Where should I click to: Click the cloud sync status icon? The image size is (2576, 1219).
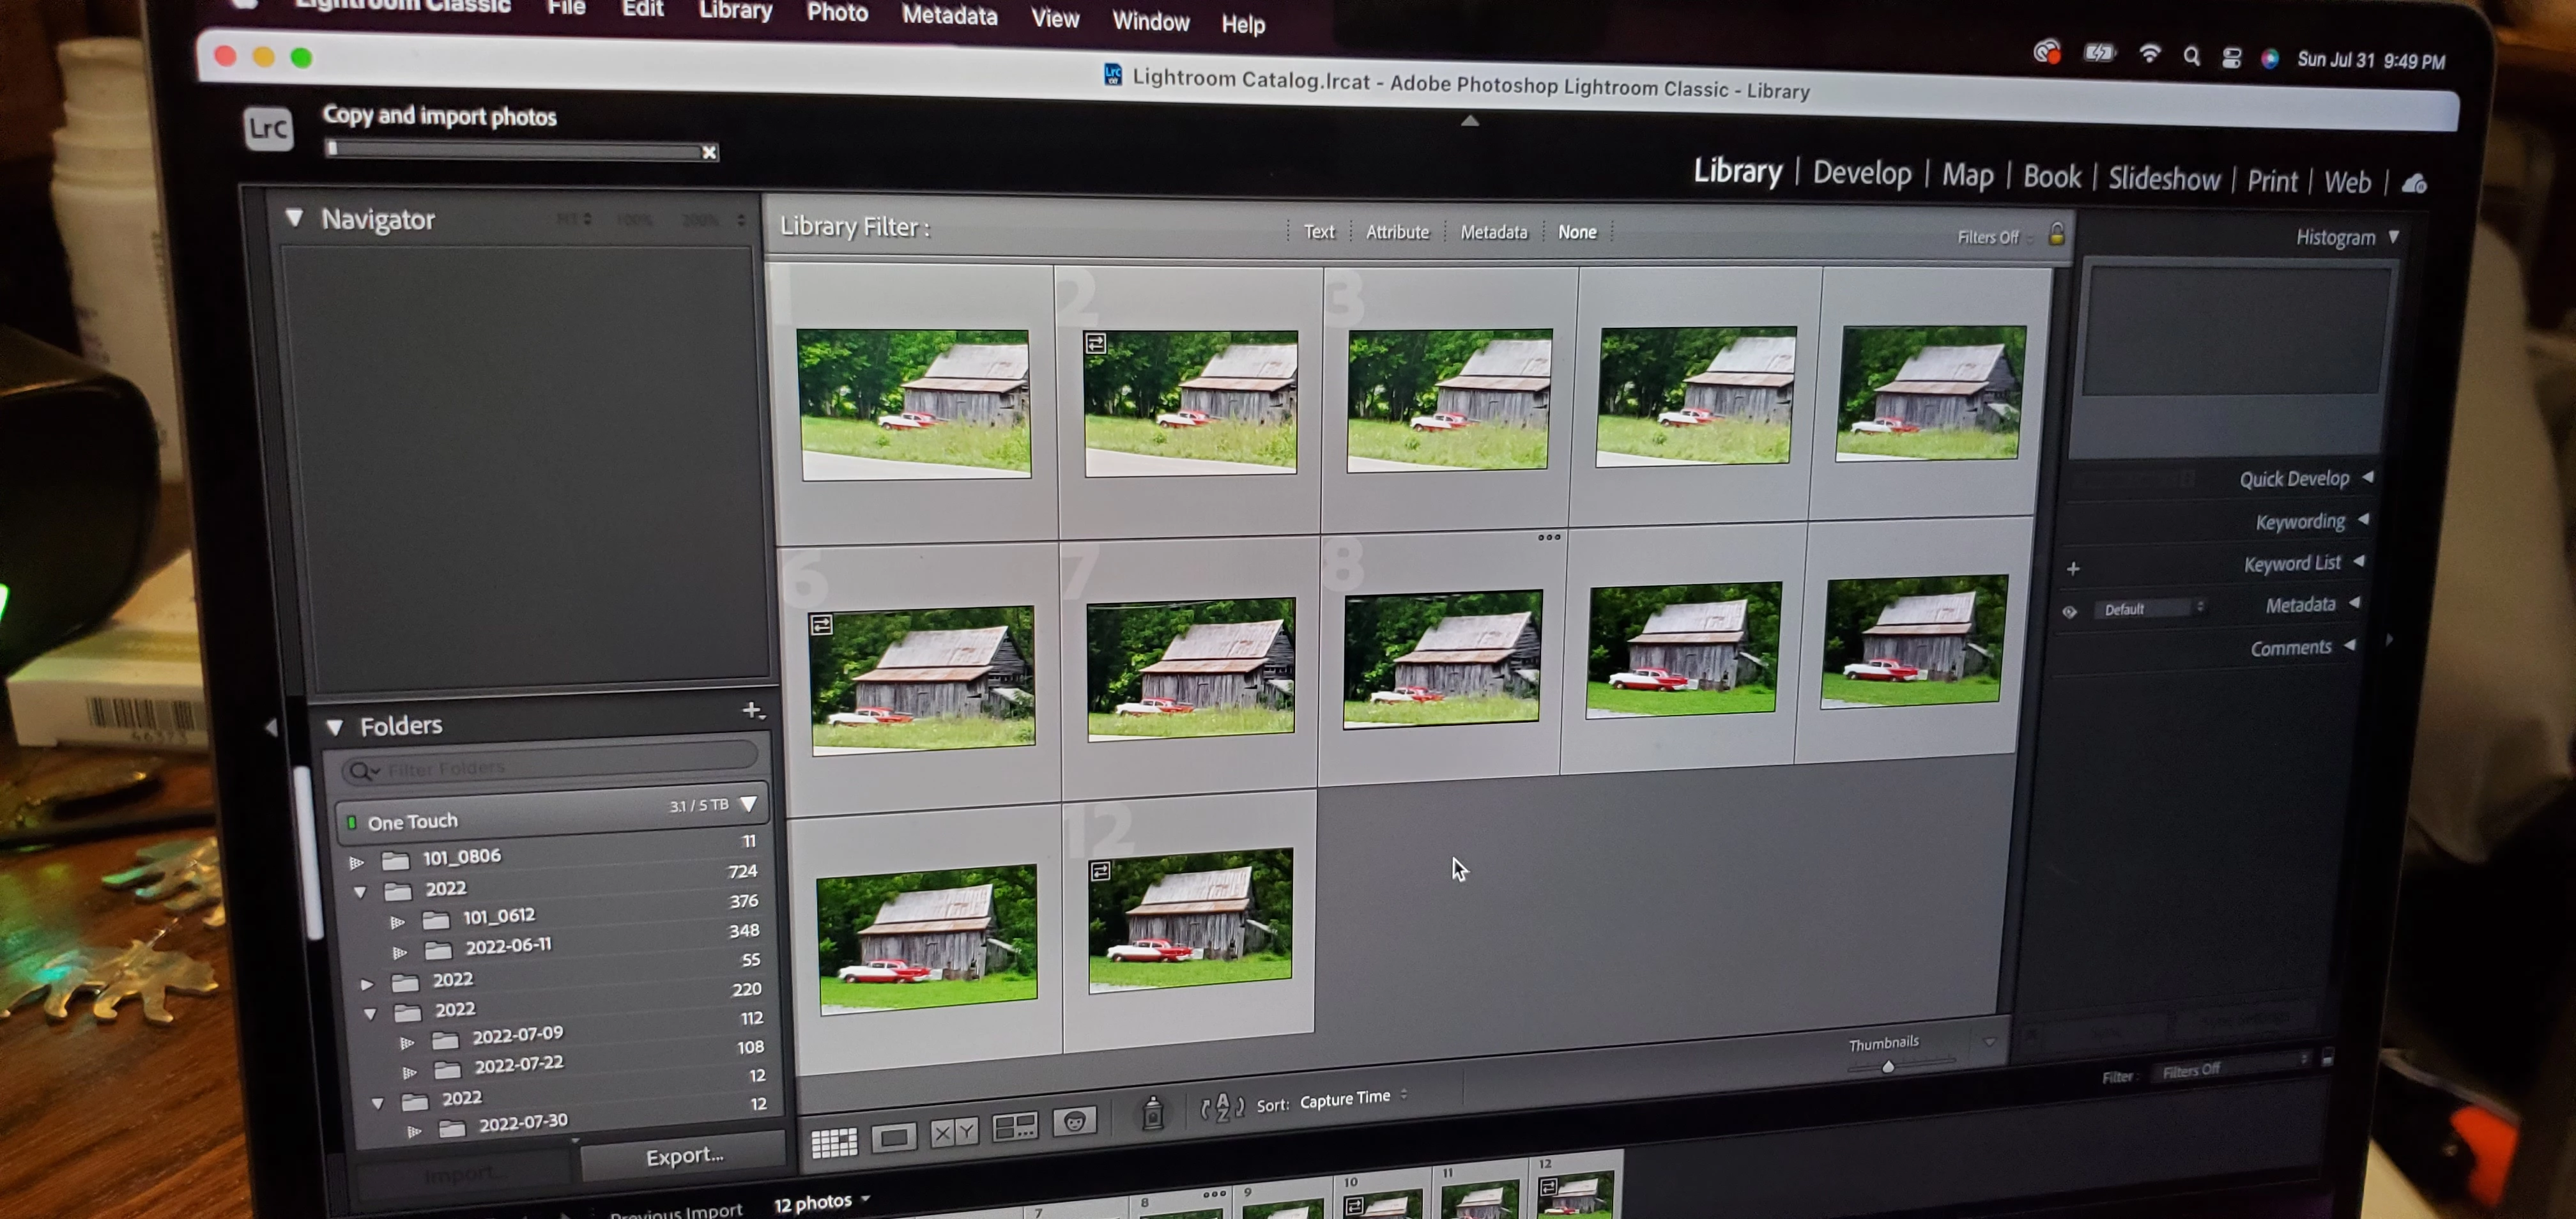(2414, 184)
